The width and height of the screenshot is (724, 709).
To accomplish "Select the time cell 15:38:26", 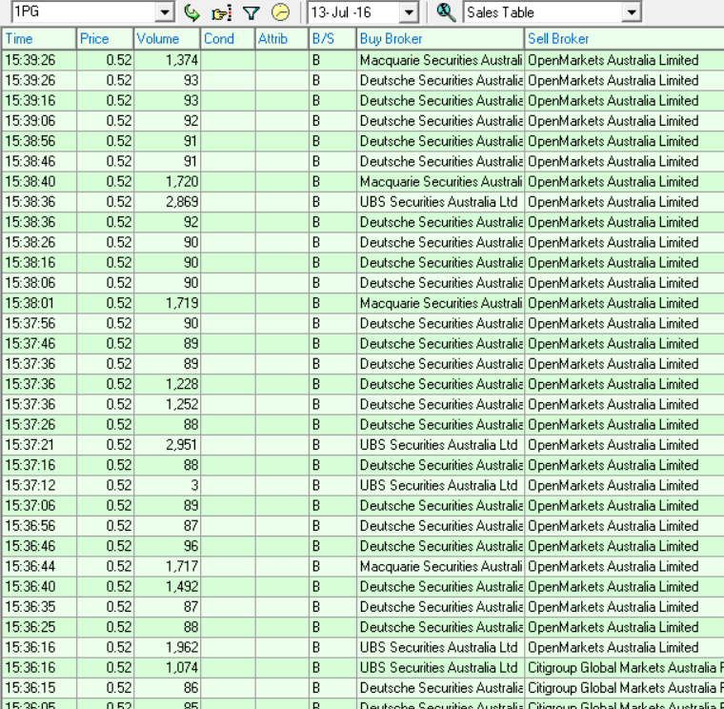I will (39, 242).
